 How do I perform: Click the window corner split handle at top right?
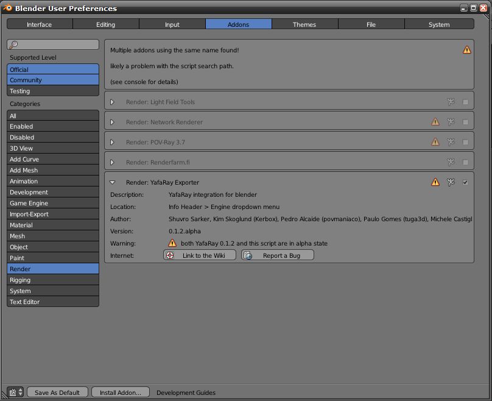point(487,17)
